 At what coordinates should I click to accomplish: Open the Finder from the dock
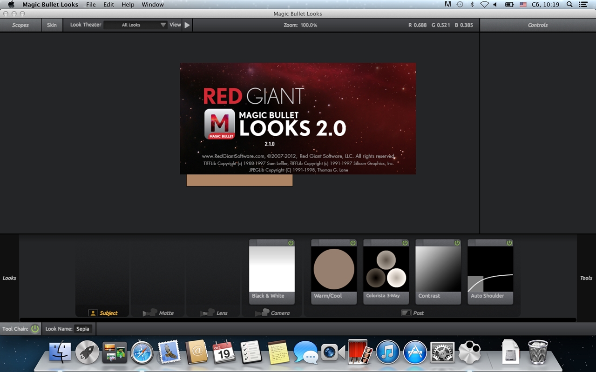[x=60, y=352]
